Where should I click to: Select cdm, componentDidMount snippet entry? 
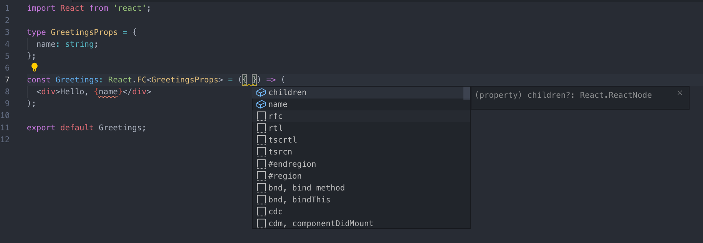coord(321,223)
